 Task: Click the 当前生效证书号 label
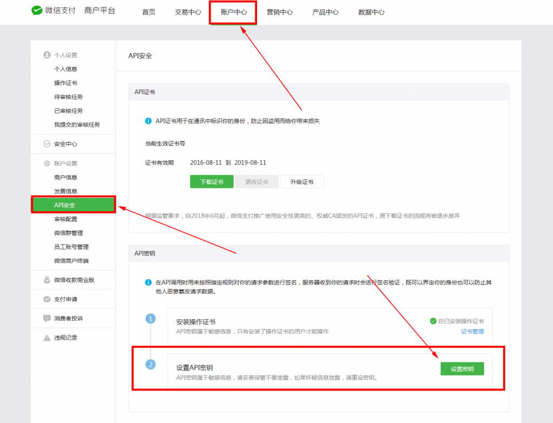[165, 144]
